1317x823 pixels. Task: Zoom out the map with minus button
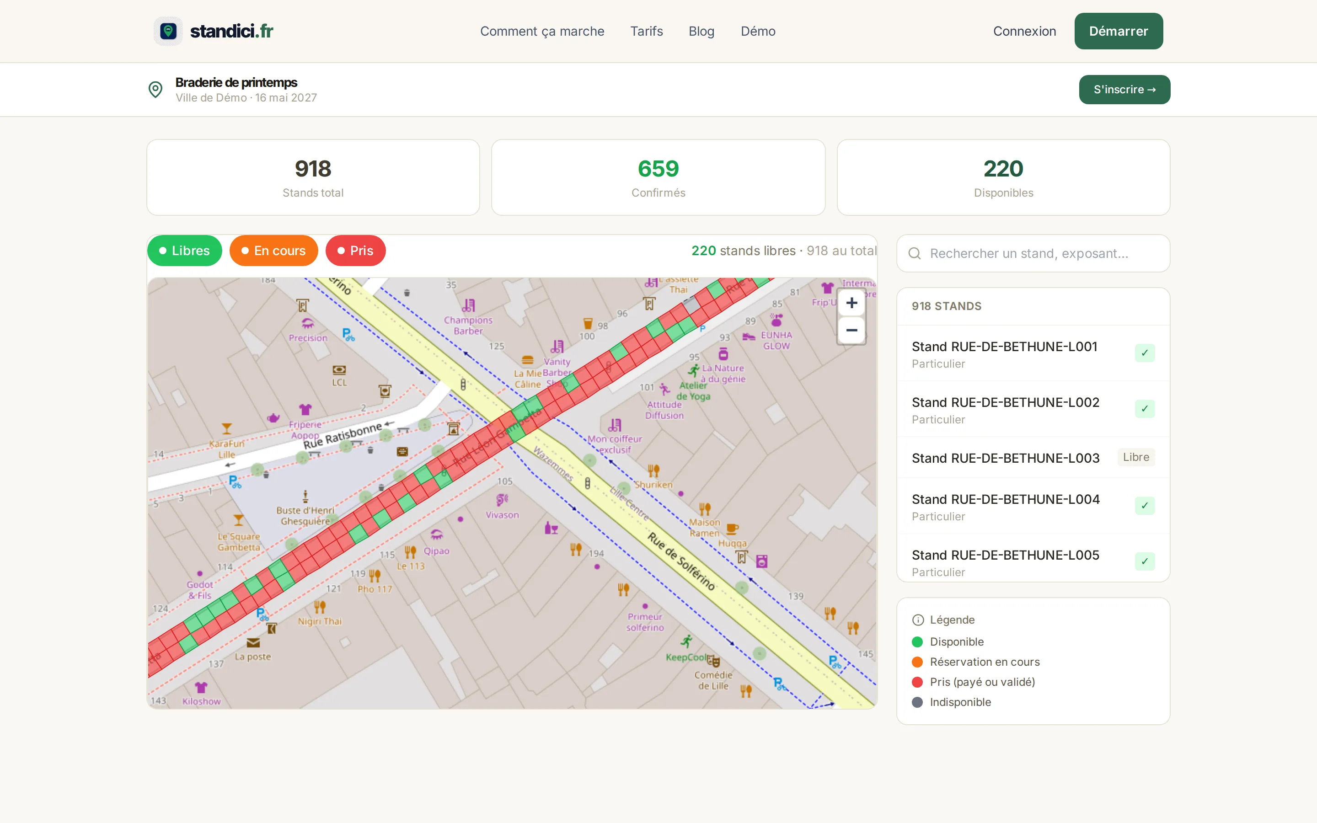[x=851, y=331]
